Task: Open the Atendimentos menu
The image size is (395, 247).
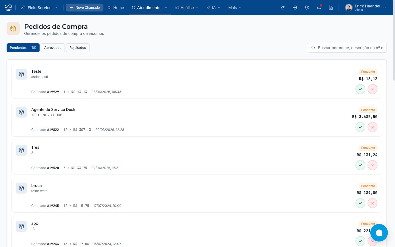Action: pos(149,8)
